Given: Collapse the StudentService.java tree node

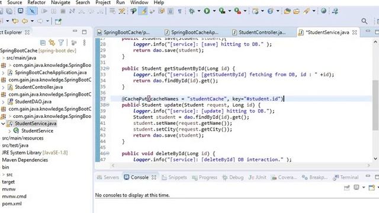Looking at the screenshot, I should point(3,124).
